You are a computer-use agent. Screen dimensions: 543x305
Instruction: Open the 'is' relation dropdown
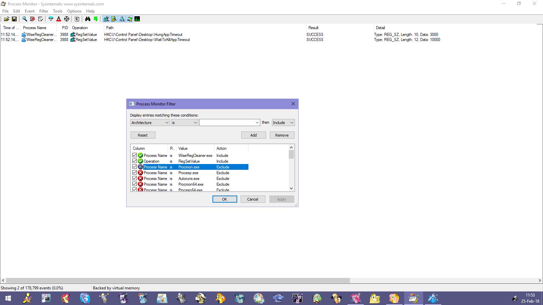point(184,123)
